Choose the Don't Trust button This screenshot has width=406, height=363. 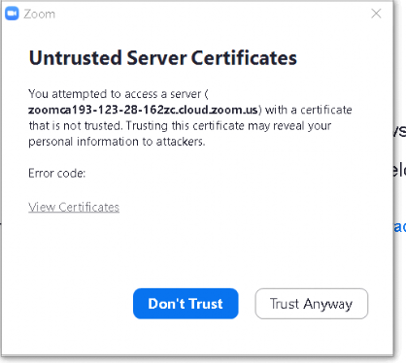186,304
